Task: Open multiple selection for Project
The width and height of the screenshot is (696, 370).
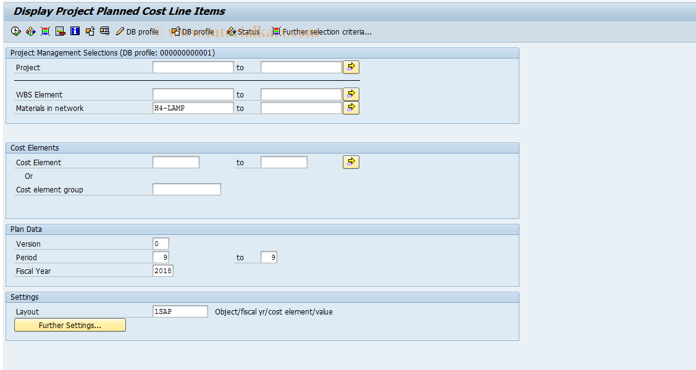Action: pos(351,67)
